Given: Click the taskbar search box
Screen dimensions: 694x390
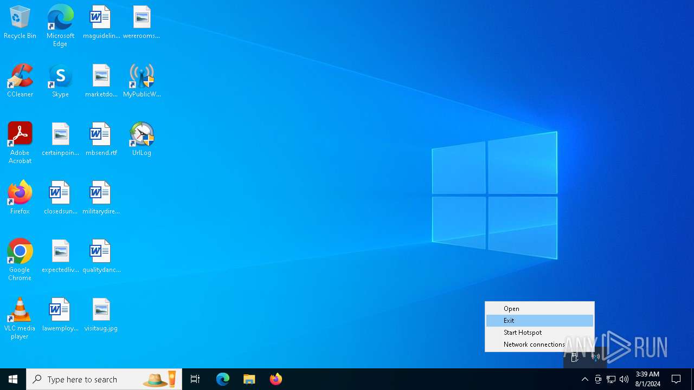Looking at the screenshot, I should (x=104, y=379).
